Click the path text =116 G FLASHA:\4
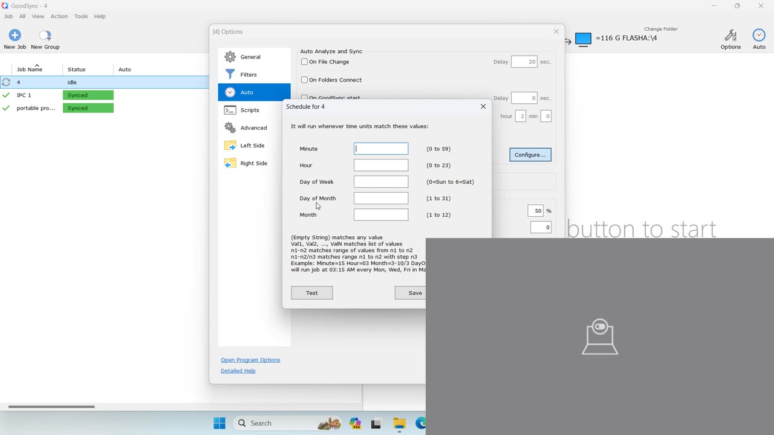Viewport: 774px width, 435px height. (x=626, y=38)
